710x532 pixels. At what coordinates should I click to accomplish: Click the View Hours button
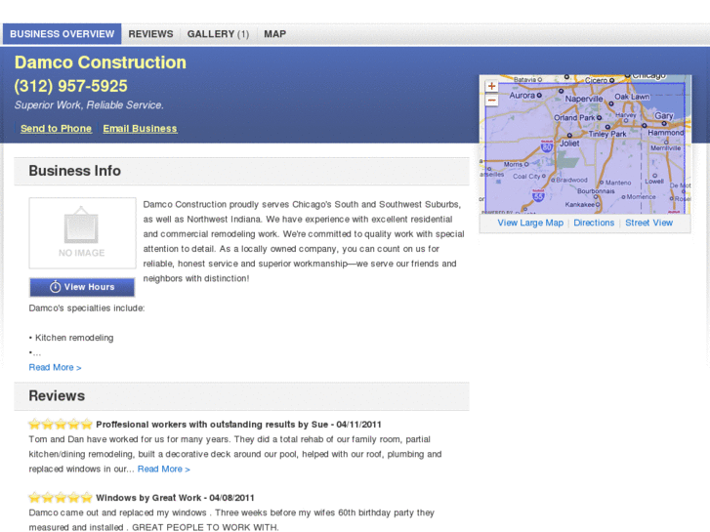coord(82,287)
